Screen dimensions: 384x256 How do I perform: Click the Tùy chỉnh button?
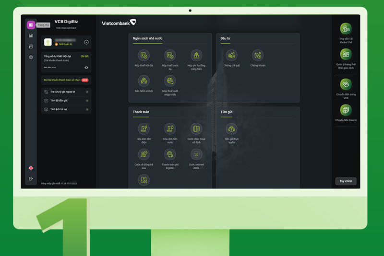(346, 181)
